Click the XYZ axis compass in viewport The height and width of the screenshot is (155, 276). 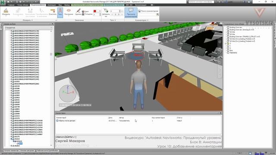tap(68, 93)
